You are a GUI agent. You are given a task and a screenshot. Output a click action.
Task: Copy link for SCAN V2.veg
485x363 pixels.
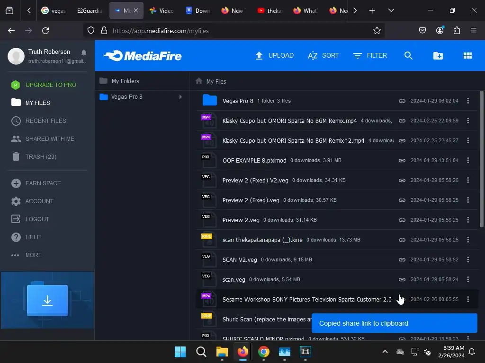pyautogui.click(x=402, y=259)
